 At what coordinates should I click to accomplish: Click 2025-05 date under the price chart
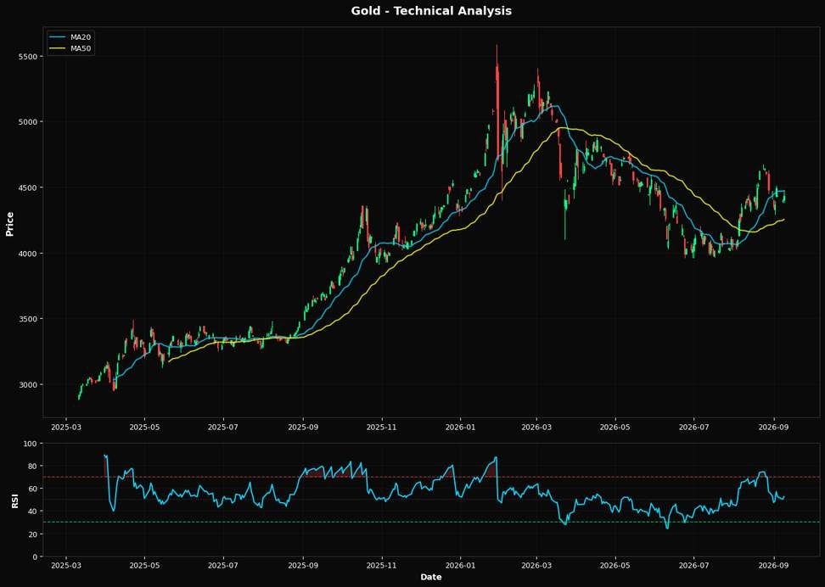click(144, 428)
